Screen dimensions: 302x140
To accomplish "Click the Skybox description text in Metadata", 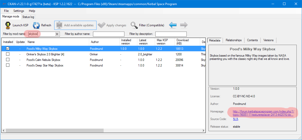I will [x=250, y=57].
